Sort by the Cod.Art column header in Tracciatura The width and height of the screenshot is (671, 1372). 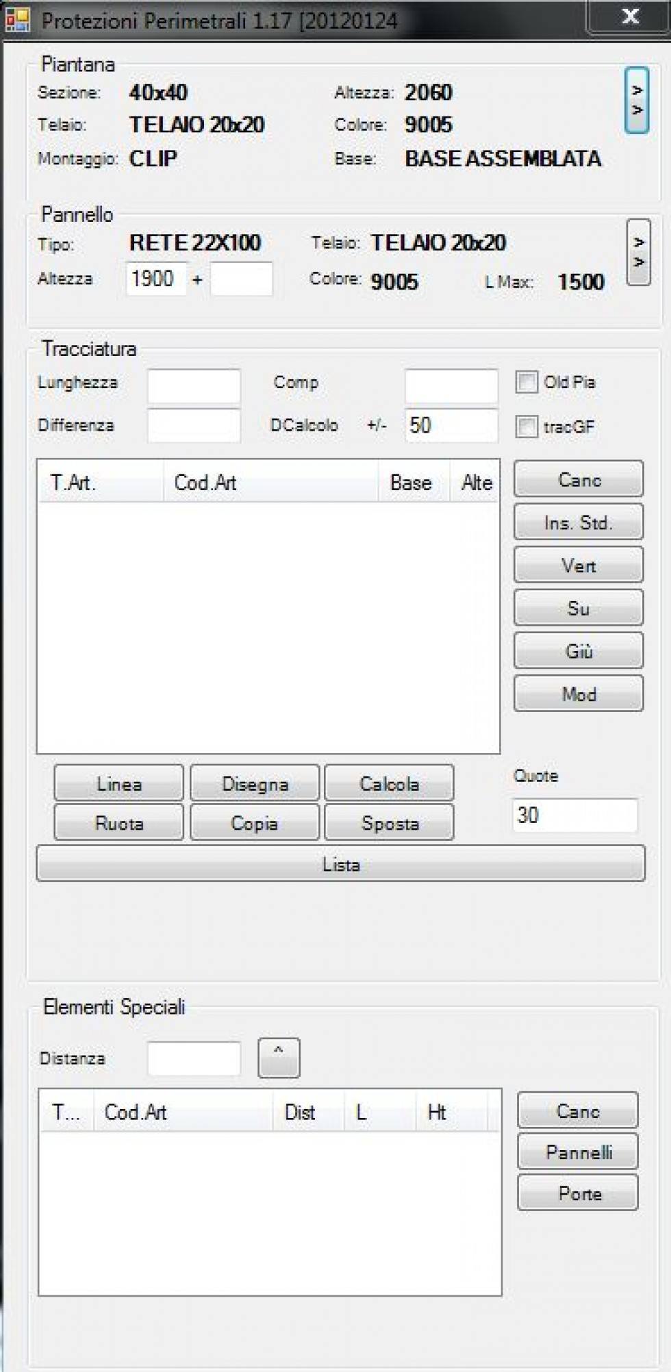(270, 483)
